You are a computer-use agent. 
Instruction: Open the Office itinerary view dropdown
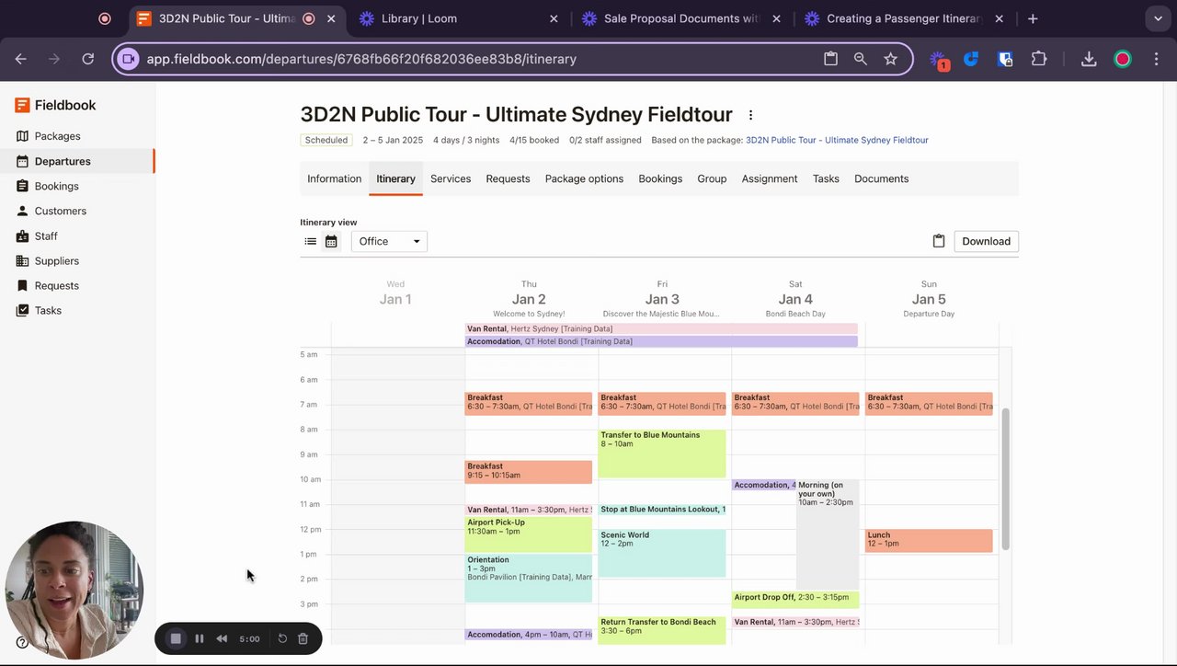tap(389, 241)
